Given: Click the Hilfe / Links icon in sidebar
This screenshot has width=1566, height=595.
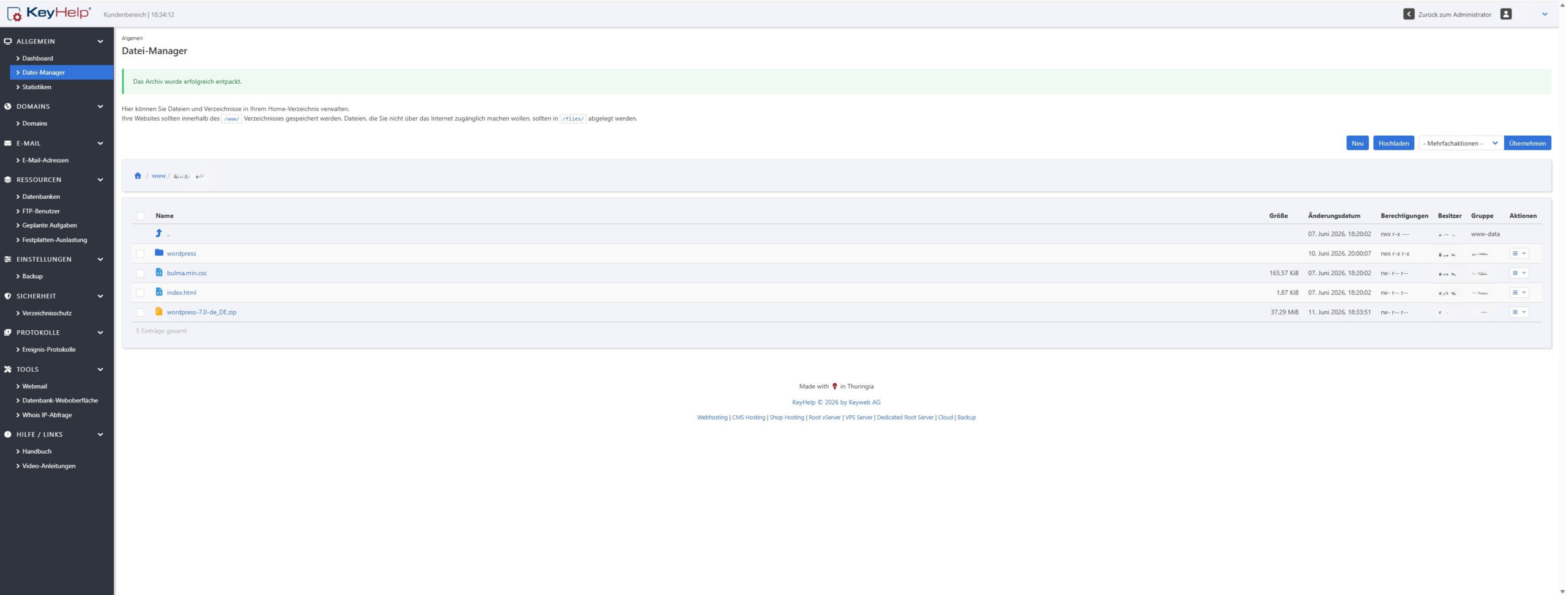Looking at the screenshot, I should (x=8, y=434).
